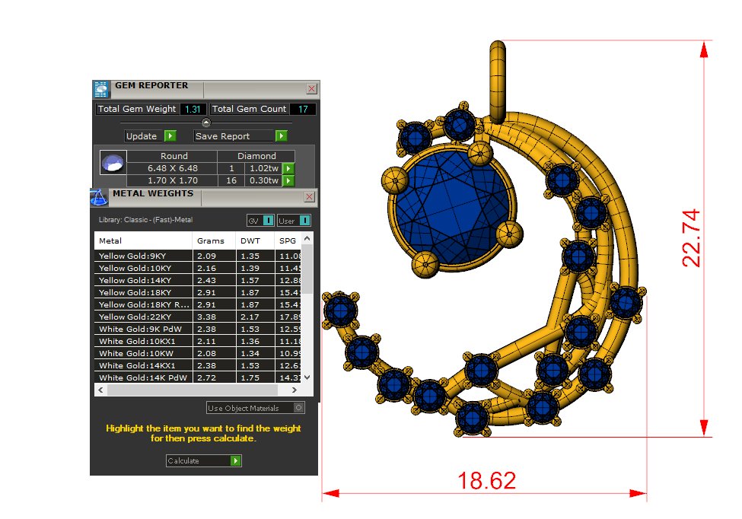This screenshot has width=742, height=519.
Task: Click the round diamond gem thumbnail
Action: click(113, 163)
